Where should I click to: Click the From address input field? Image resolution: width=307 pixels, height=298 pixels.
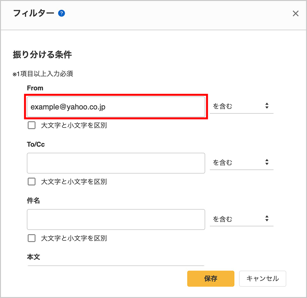(x=116, y=107)
